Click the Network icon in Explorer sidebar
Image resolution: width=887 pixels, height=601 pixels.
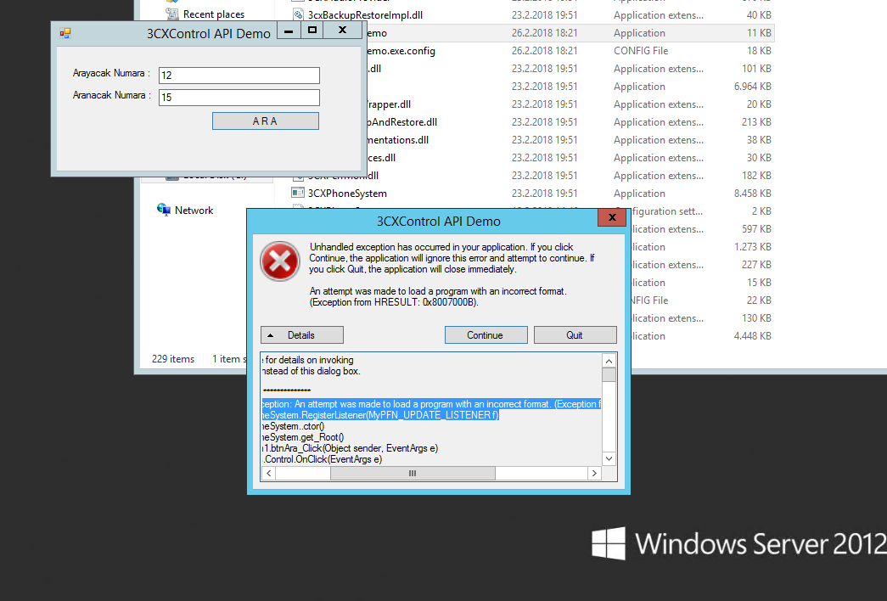164,210
